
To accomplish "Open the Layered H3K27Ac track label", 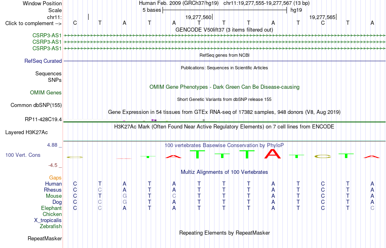I will click(x=26, y=133).
